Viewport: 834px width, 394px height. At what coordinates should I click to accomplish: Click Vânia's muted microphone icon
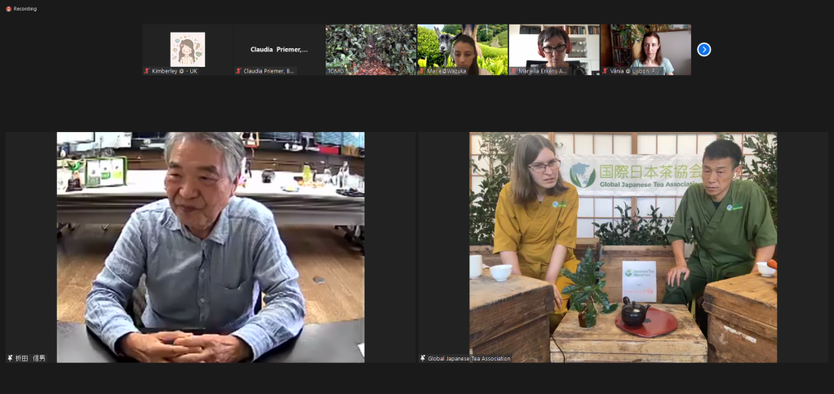click(x=605, y=71)
